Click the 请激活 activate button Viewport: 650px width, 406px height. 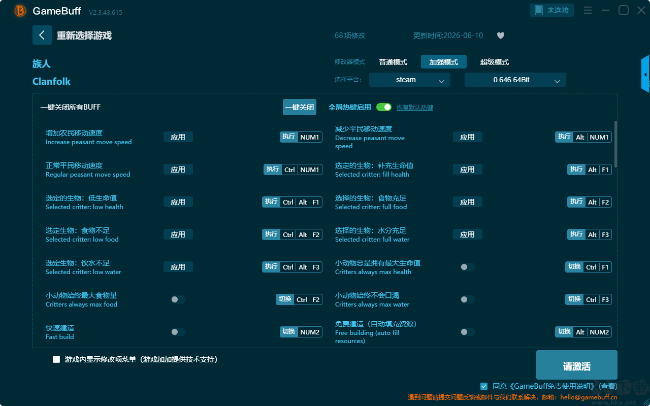(577, 365)
